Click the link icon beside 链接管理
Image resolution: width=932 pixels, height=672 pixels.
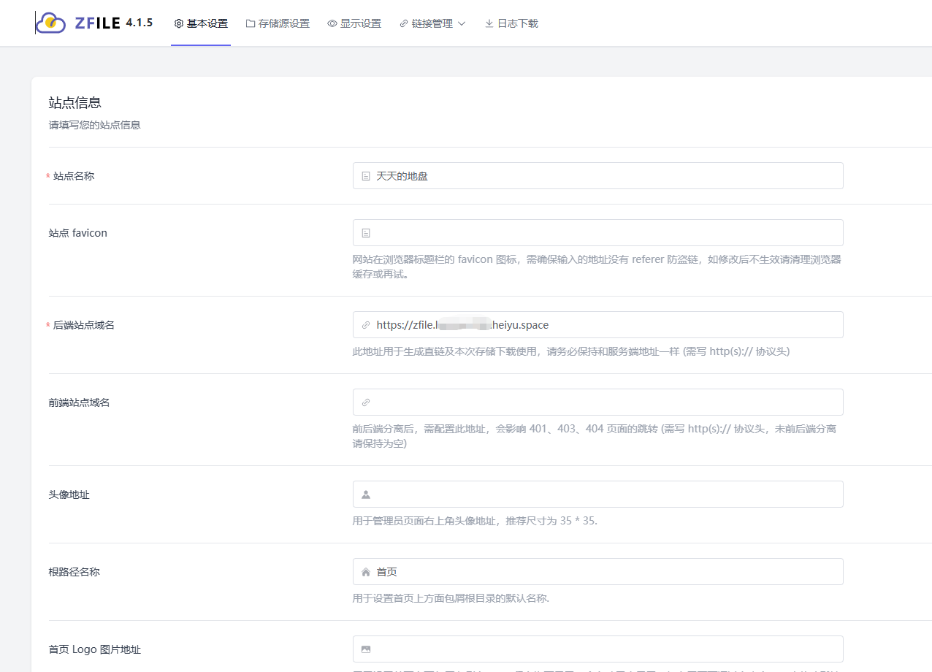(404, 23)
